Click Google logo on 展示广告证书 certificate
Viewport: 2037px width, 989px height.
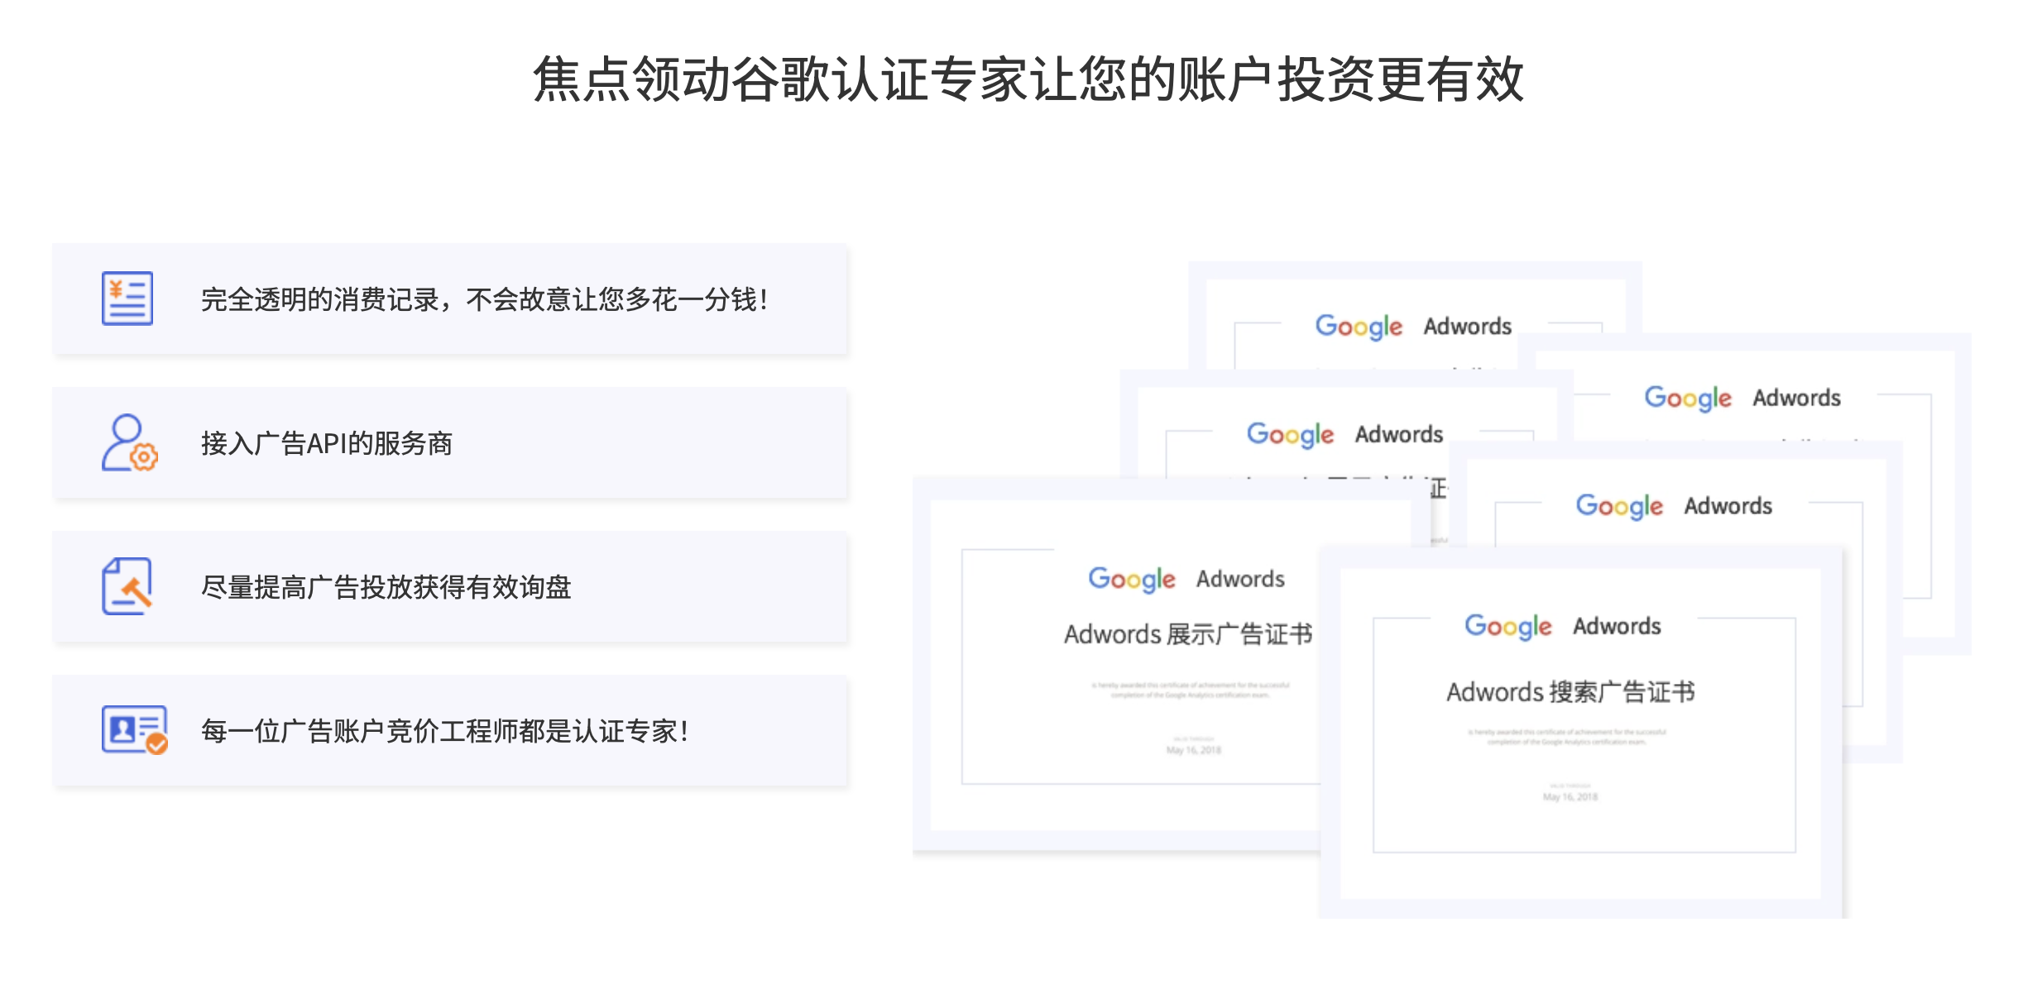pos(1131,579)
